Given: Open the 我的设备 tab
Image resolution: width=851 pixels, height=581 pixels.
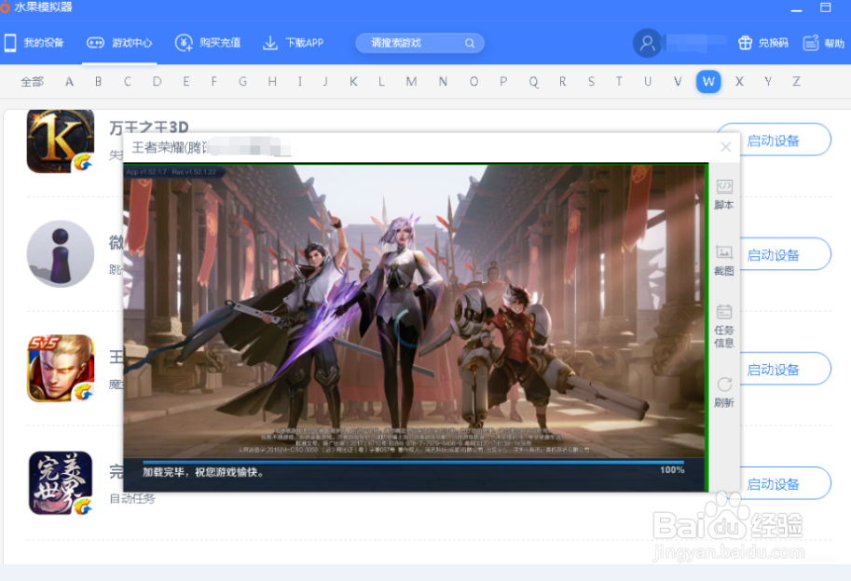Looking at the screenshot, I should pos(34,43).
